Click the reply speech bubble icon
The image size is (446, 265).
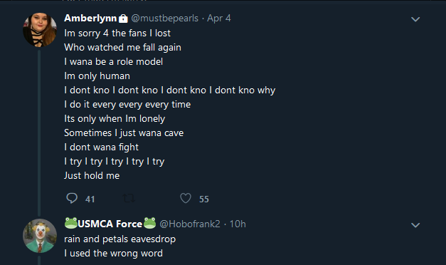[72, 198]
